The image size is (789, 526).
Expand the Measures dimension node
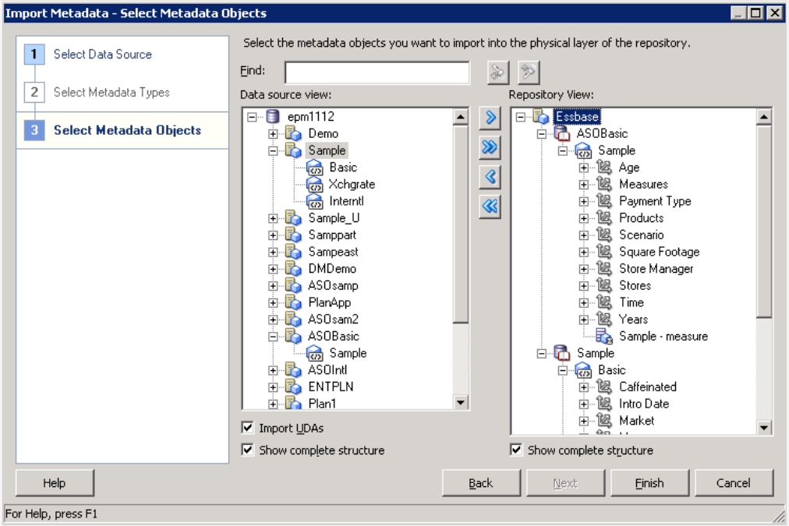pos(583,185)
